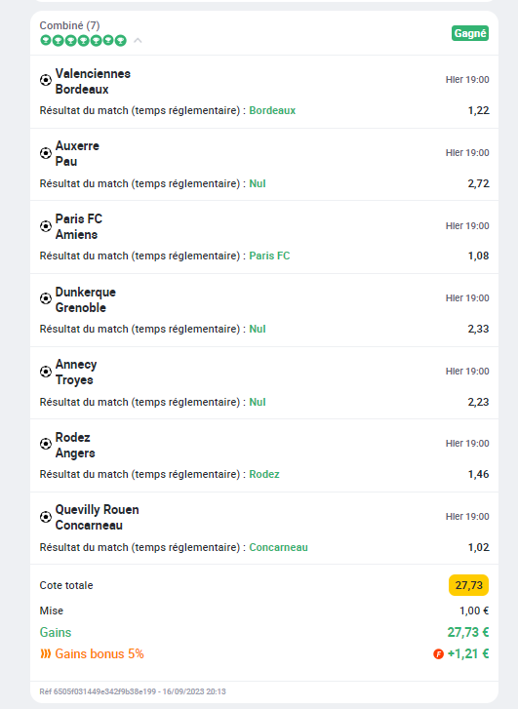
Task: Click football icon beside Auxerre Pau match
Action: point(46,153)
